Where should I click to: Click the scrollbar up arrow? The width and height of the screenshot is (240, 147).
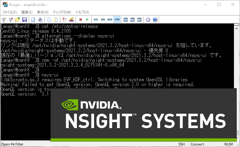[236, 28]
